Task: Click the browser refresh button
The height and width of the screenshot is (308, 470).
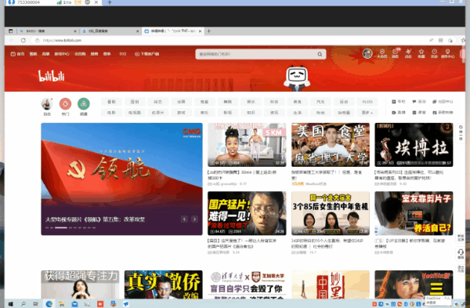Action: coord(23,40)
